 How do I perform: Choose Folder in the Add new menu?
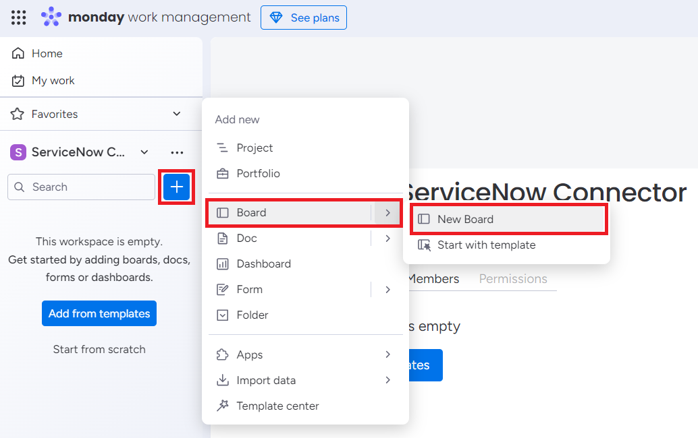pyautogui.click(x=305, y=315)
